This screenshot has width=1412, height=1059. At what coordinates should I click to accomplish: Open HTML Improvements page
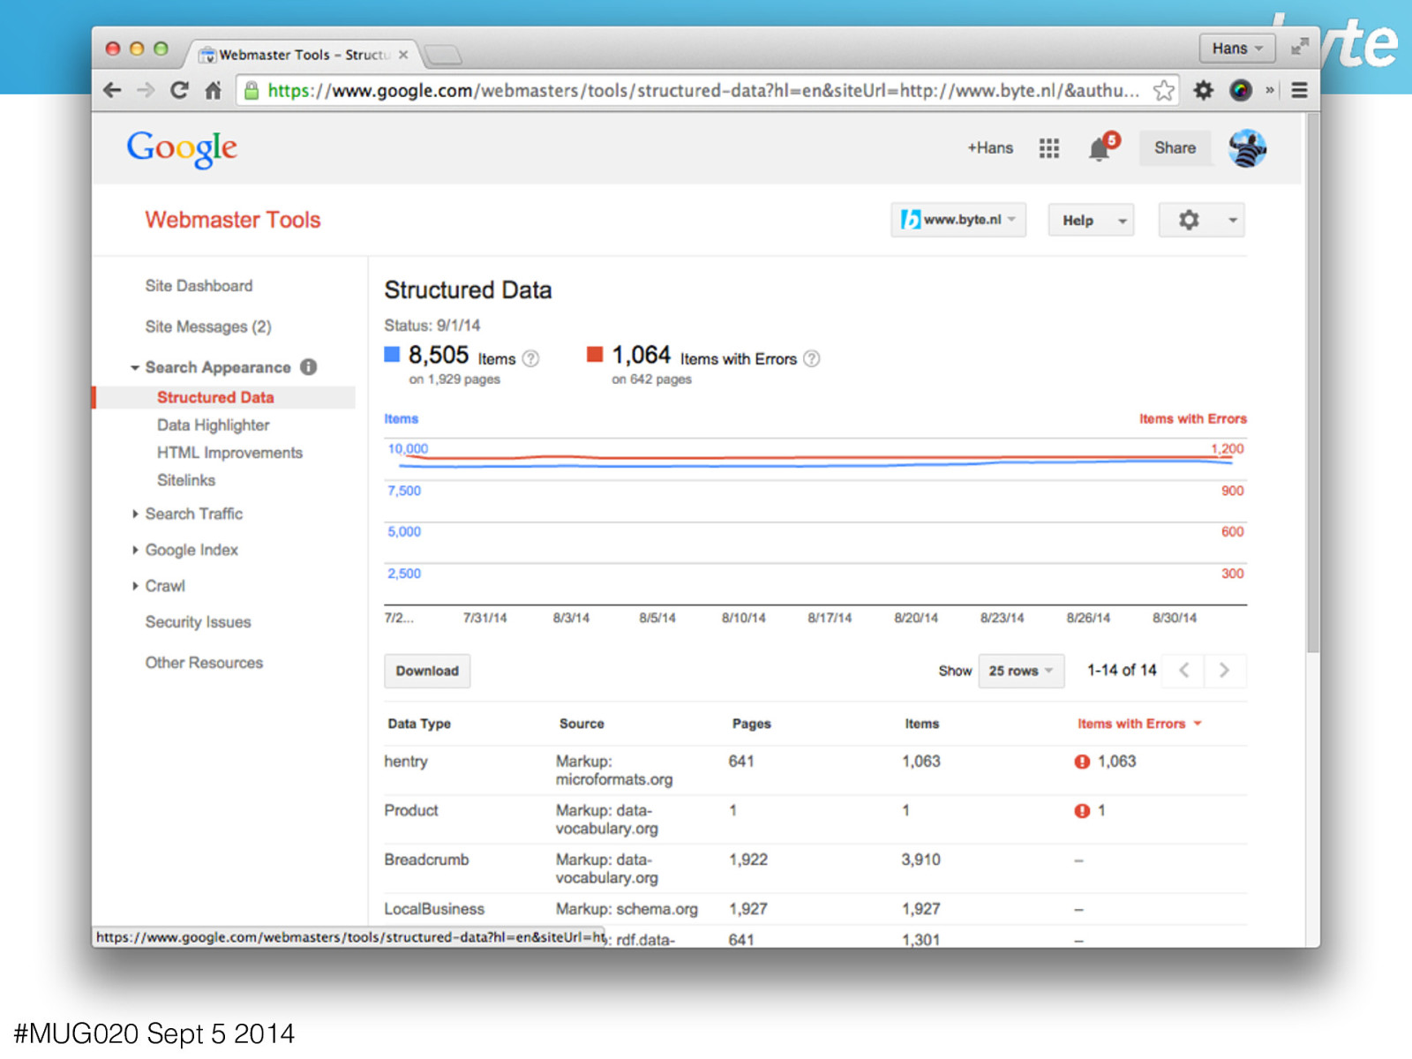229,453
